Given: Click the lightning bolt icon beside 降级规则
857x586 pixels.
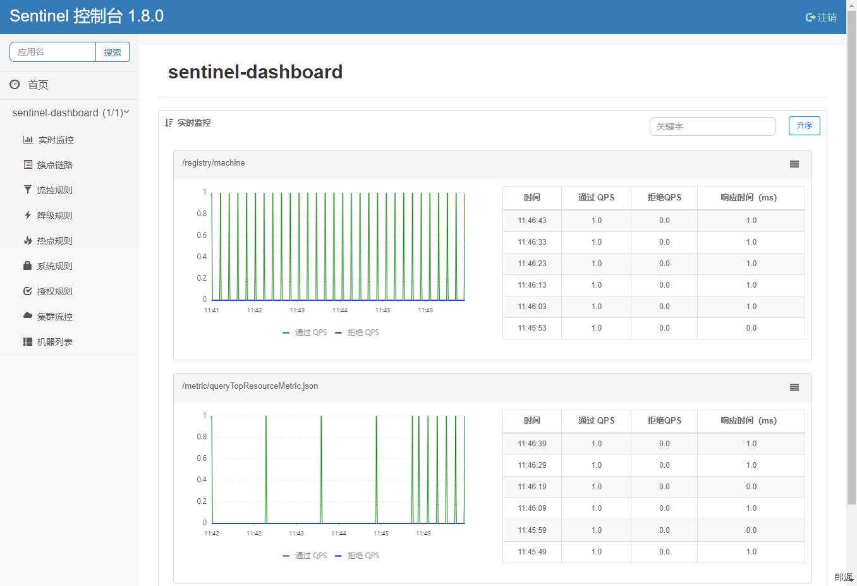Looking at the screenshot, I should click(x=28, y=215).
